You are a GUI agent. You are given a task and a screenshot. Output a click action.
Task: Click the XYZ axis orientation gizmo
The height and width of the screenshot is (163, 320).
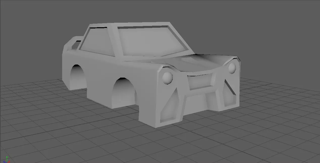[x=7, y=159]
